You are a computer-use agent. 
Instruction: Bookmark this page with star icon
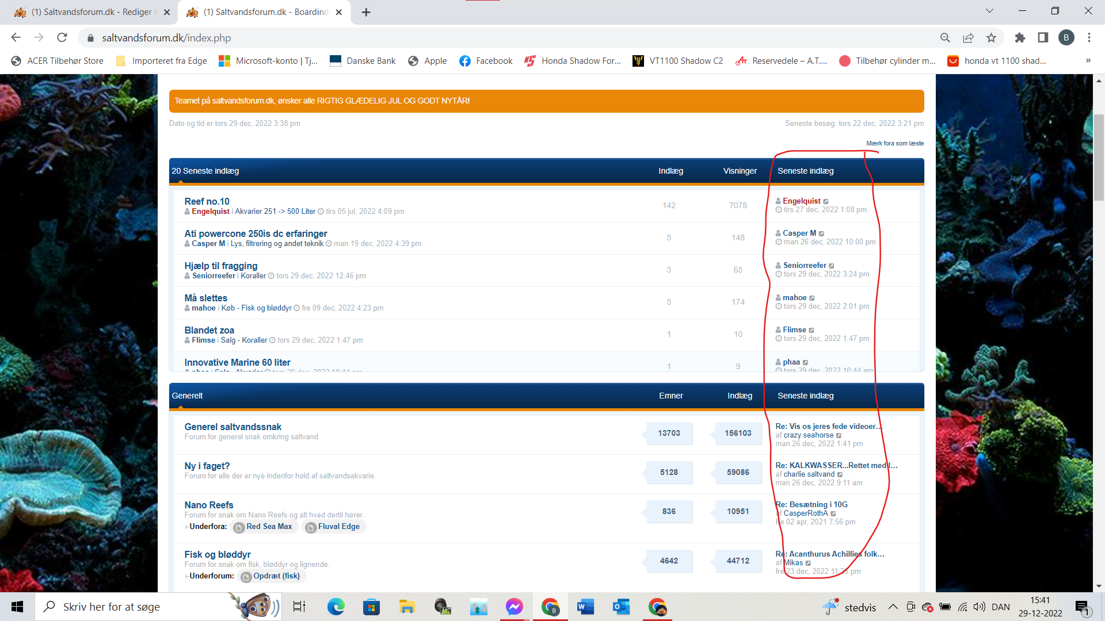tap(991, 37)
